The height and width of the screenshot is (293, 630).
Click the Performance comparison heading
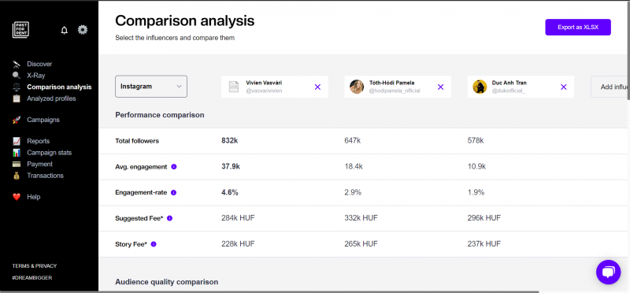[x=160, y=115]
